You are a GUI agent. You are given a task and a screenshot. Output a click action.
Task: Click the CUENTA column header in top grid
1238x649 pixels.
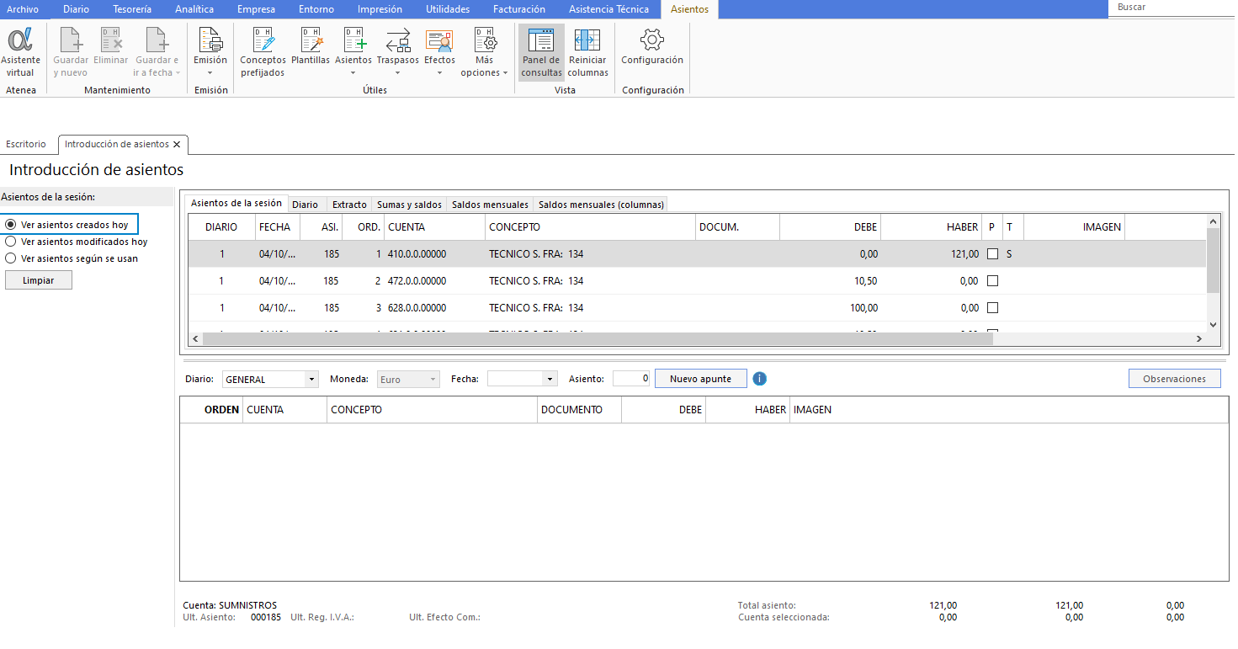[x=434, y=227]
